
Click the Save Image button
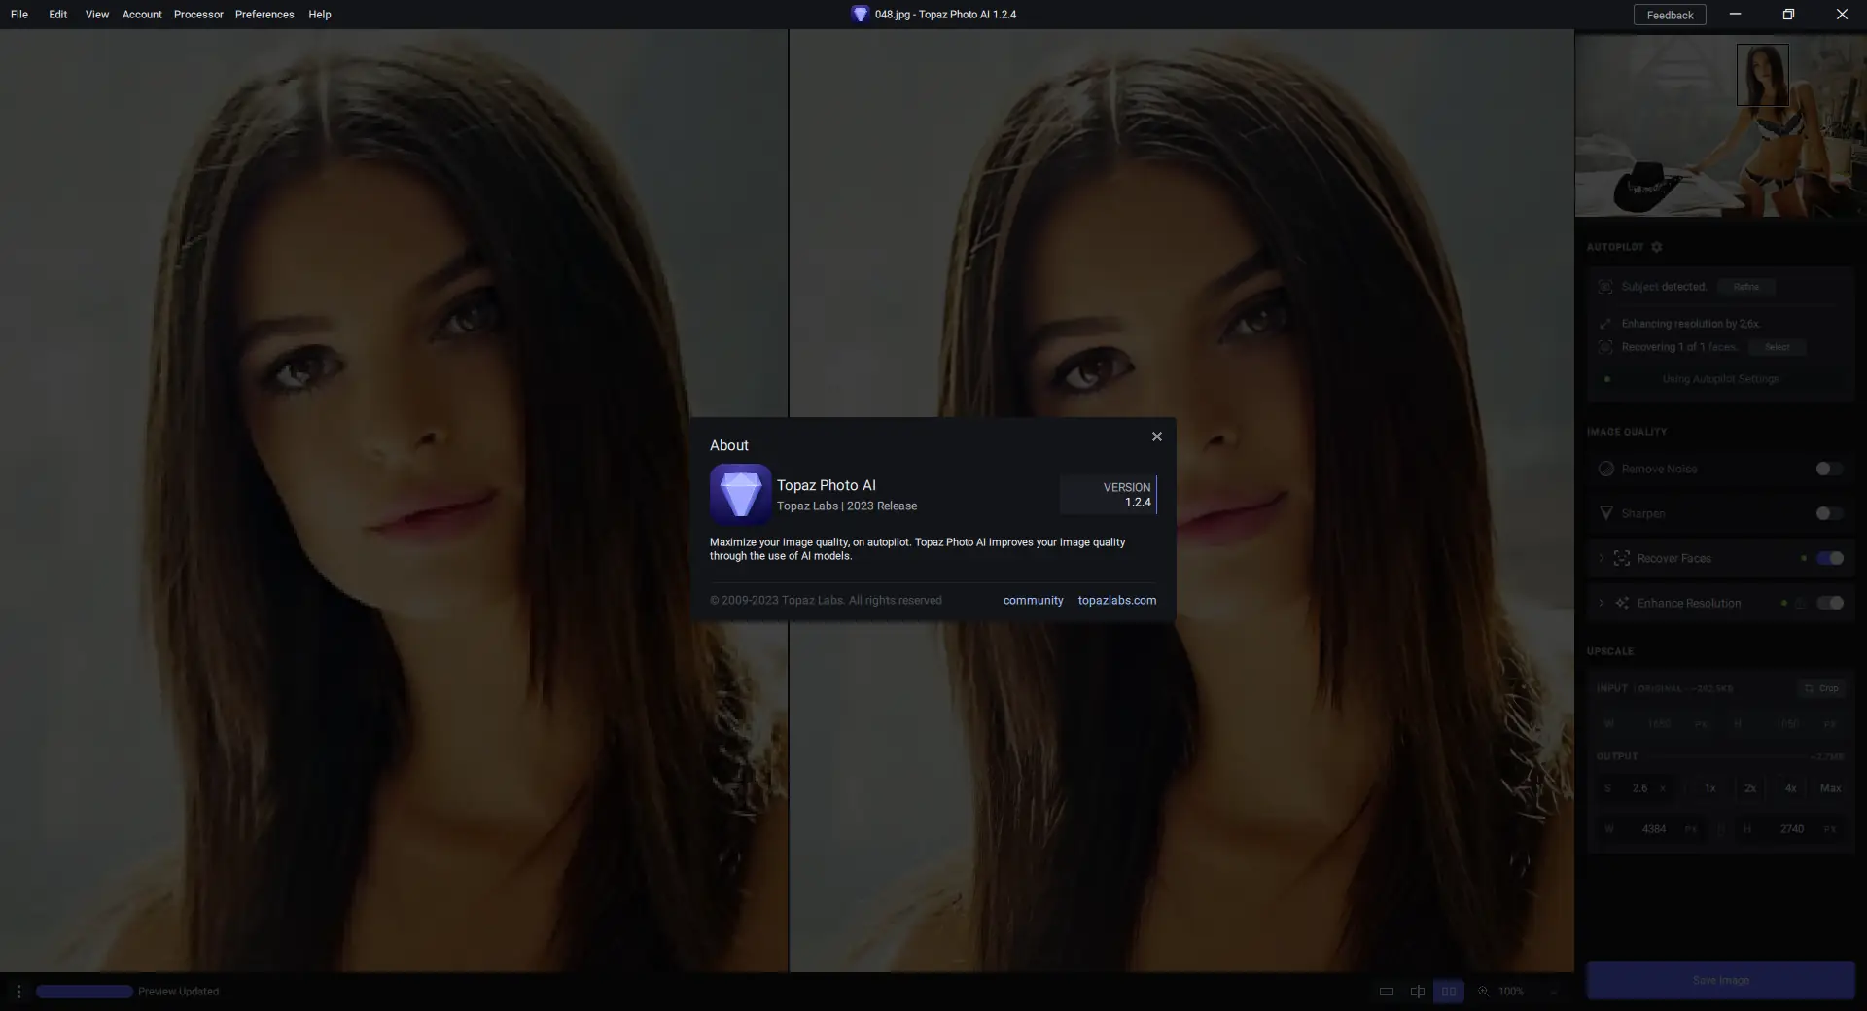[1720, 981]
